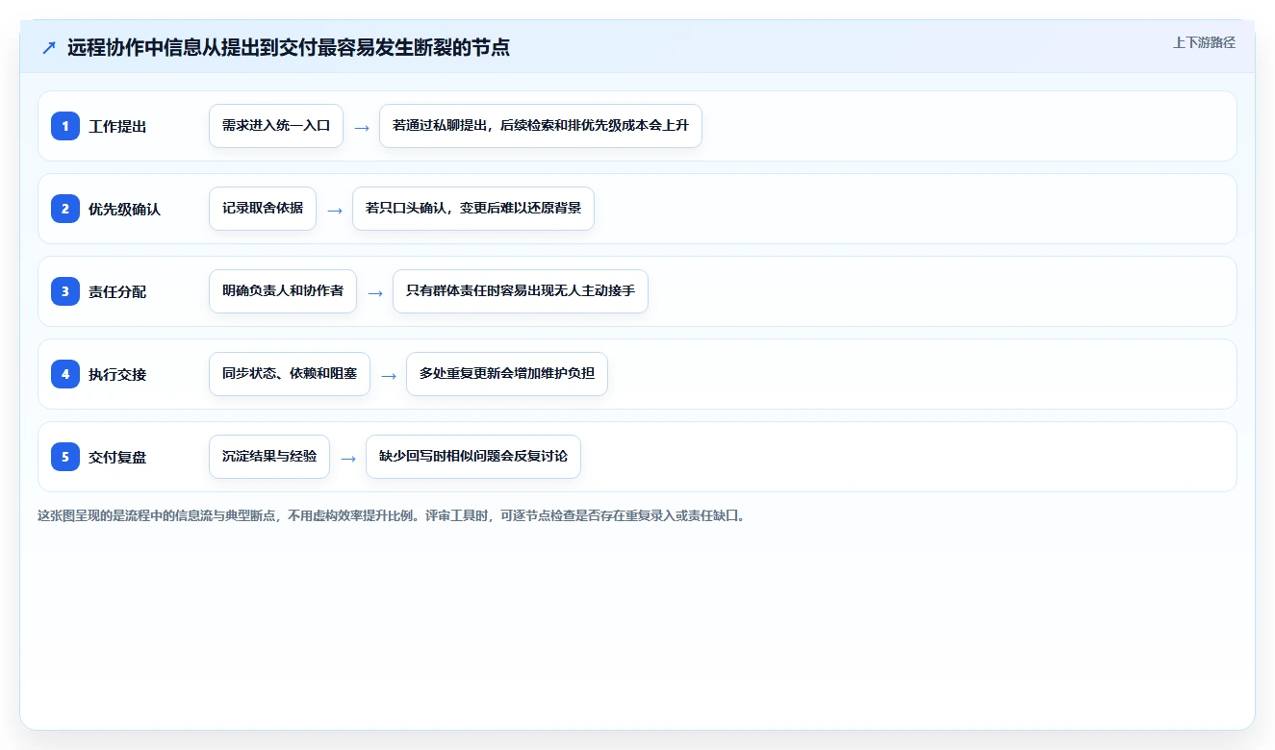Click the 明确负责人和协作者 box

(x=283, y=291)
